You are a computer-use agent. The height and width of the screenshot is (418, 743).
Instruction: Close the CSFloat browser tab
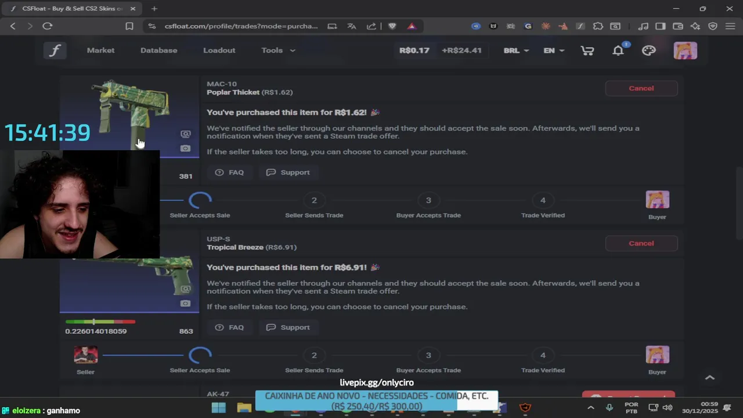click(x=133, y=9)
